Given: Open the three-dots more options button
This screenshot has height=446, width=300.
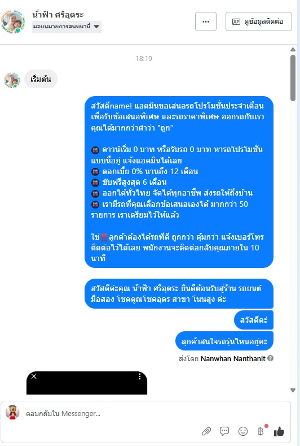Looking at the screenshot, I should [206, 21].
